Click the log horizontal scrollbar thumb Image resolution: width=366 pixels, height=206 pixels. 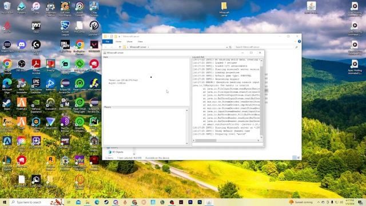[x=206, y=140]
